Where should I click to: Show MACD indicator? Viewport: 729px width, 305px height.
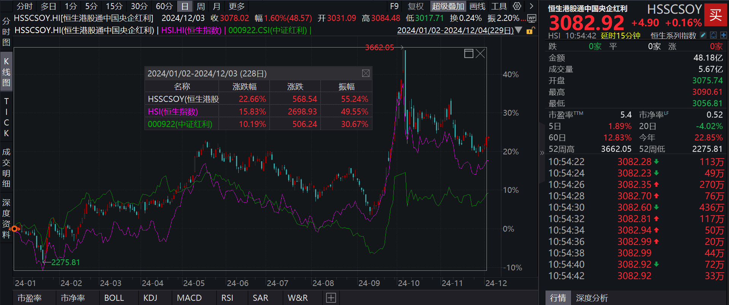(189, 298)
